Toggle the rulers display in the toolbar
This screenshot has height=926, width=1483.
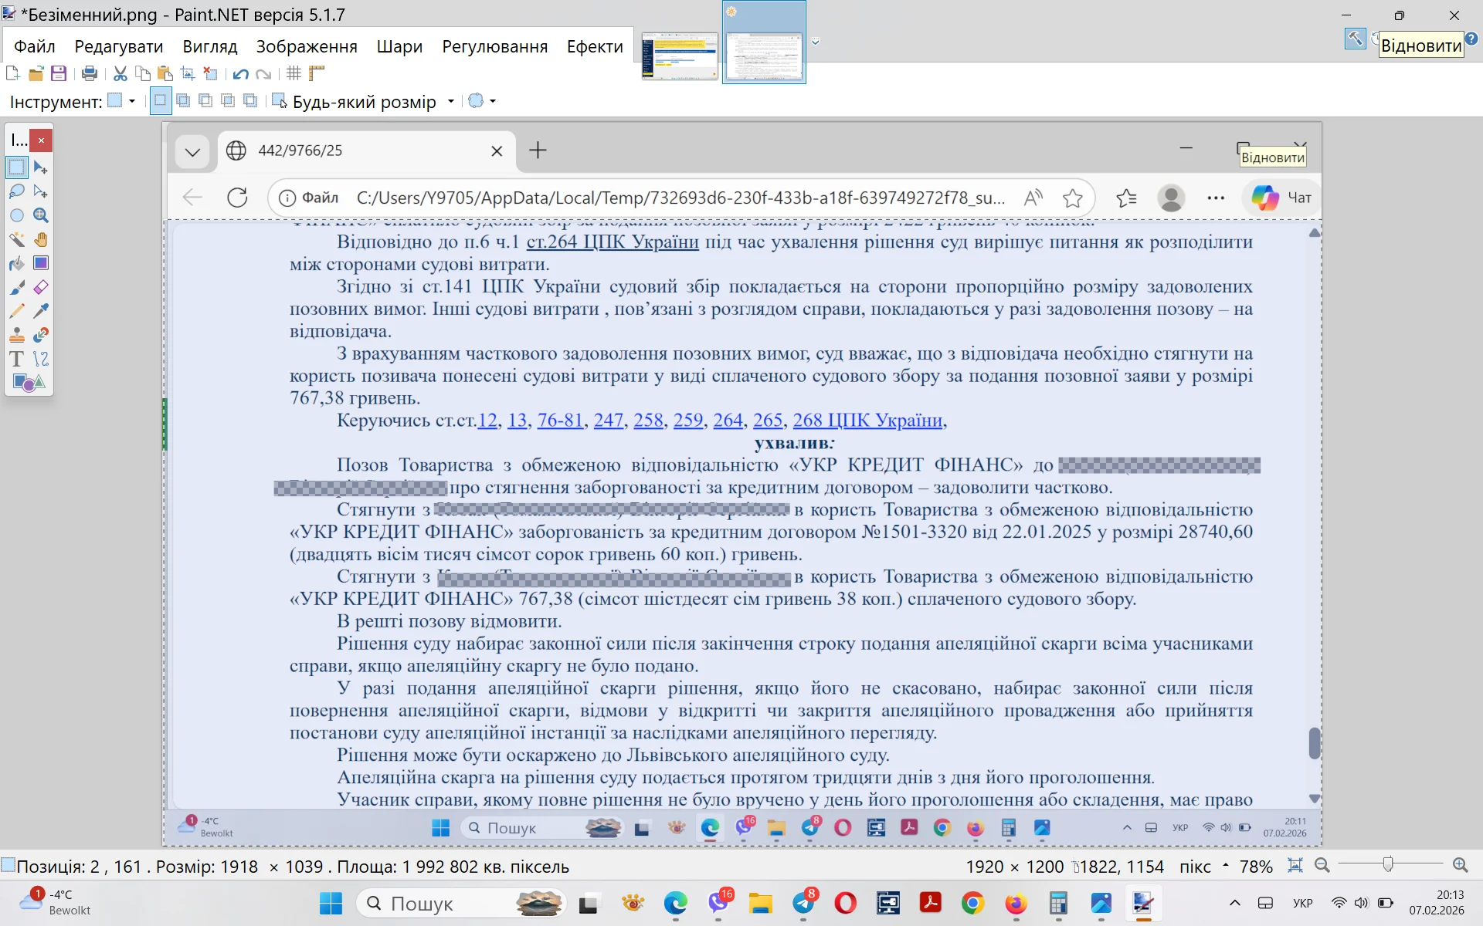tap(317, 73)
